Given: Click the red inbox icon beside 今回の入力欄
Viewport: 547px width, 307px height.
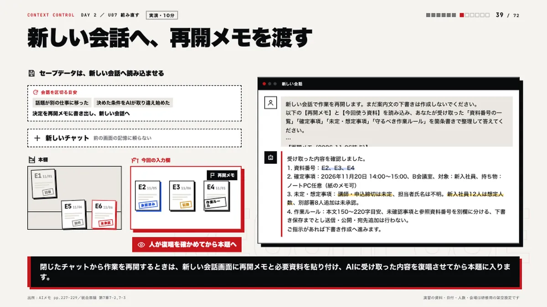Looking at the screenshot, I should (134, 160).
